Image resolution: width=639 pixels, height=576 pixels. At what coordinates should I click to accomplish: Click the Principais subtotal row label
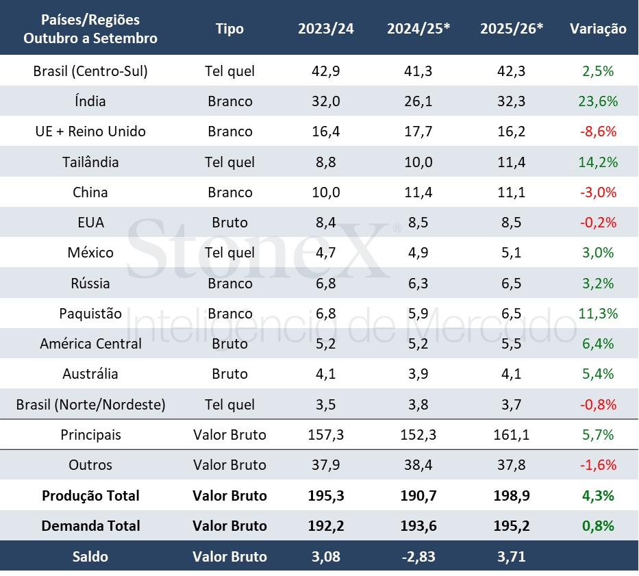(x=90, y=435)
